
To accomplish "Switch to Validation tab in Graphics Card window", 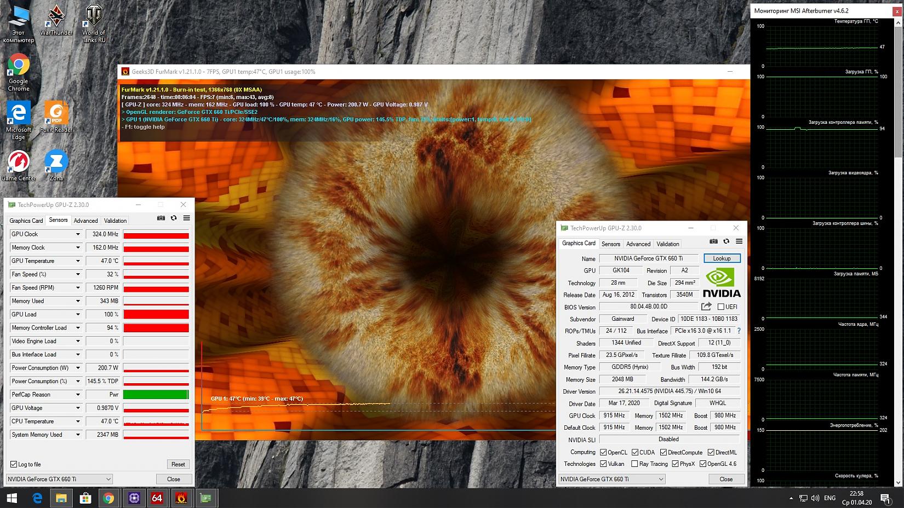I will (667, 244).
